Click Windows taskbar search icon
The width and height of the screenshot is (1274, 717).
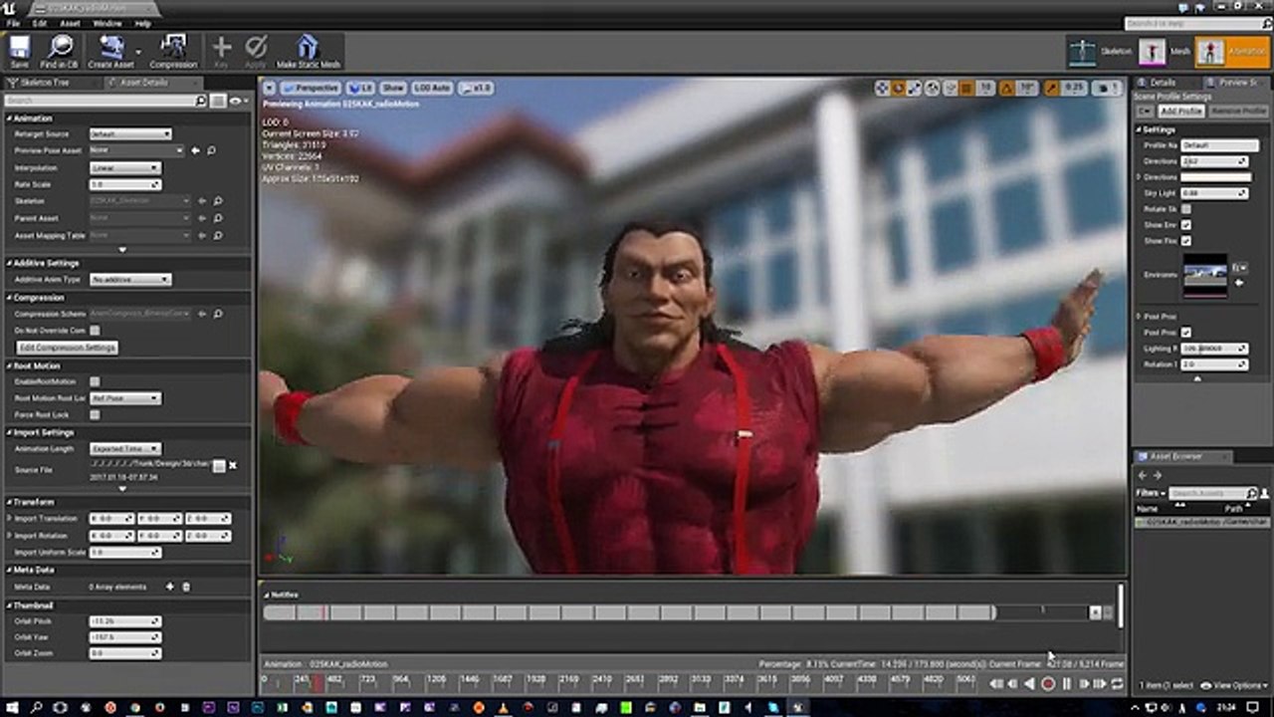pos(37,707)
